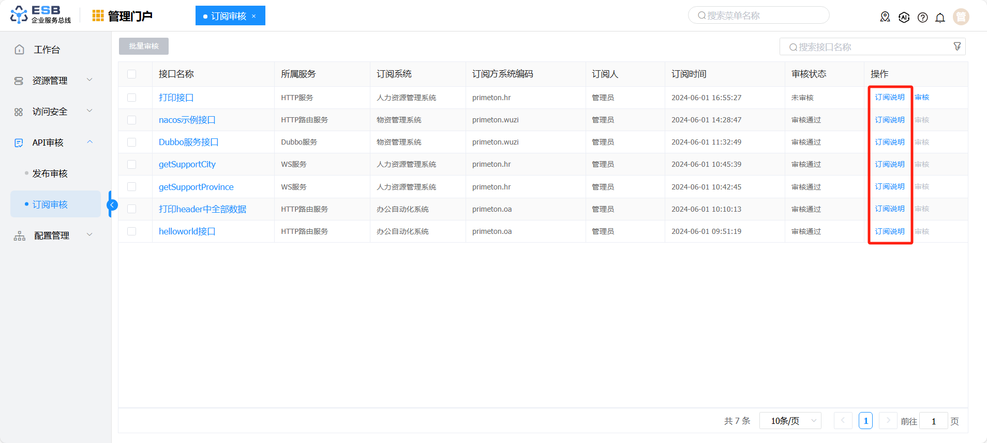Click the user avatar icon
This screenshot has height=443, width=987.
[x=961, y=17]
